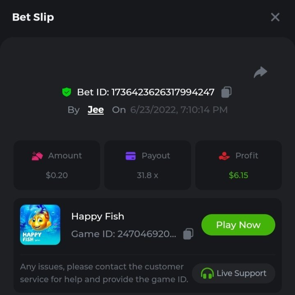Click the Happy Fish game title

click(98, 216)
